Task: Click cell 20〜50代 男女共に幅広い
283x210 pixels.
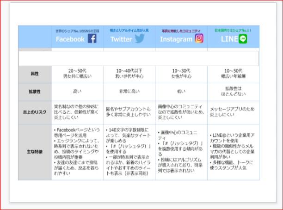Action: [77, 74]
